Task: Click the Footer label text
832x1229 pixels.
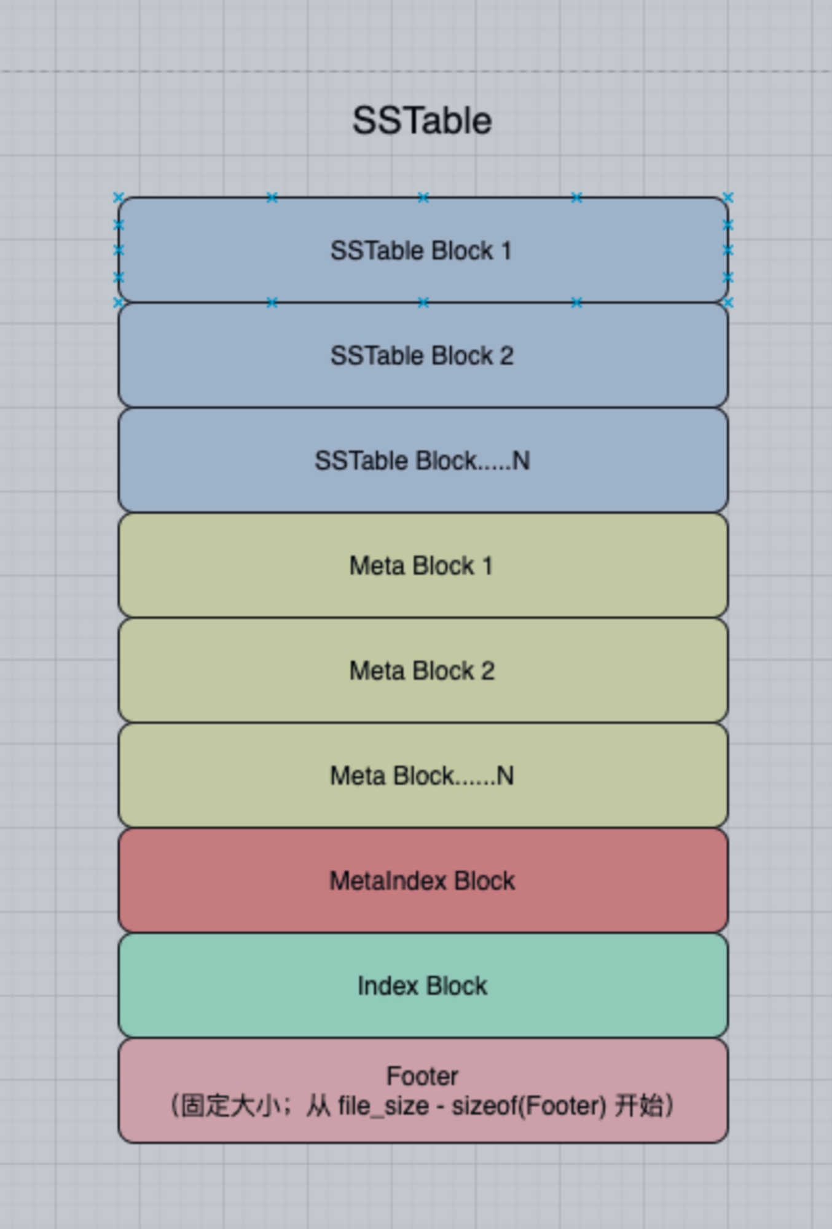Action: point(422,1076)
